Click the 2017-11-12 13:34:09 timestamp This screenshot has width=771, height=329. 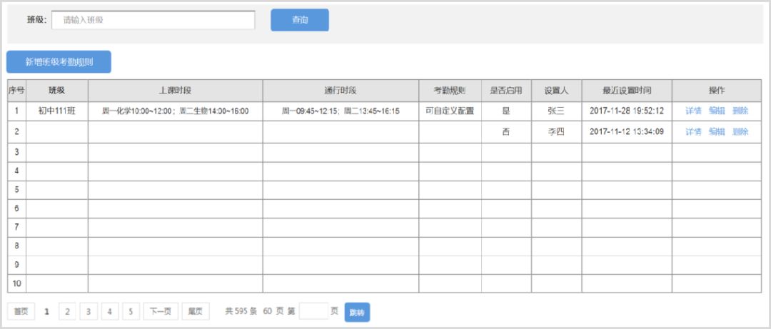coord(627,132)
